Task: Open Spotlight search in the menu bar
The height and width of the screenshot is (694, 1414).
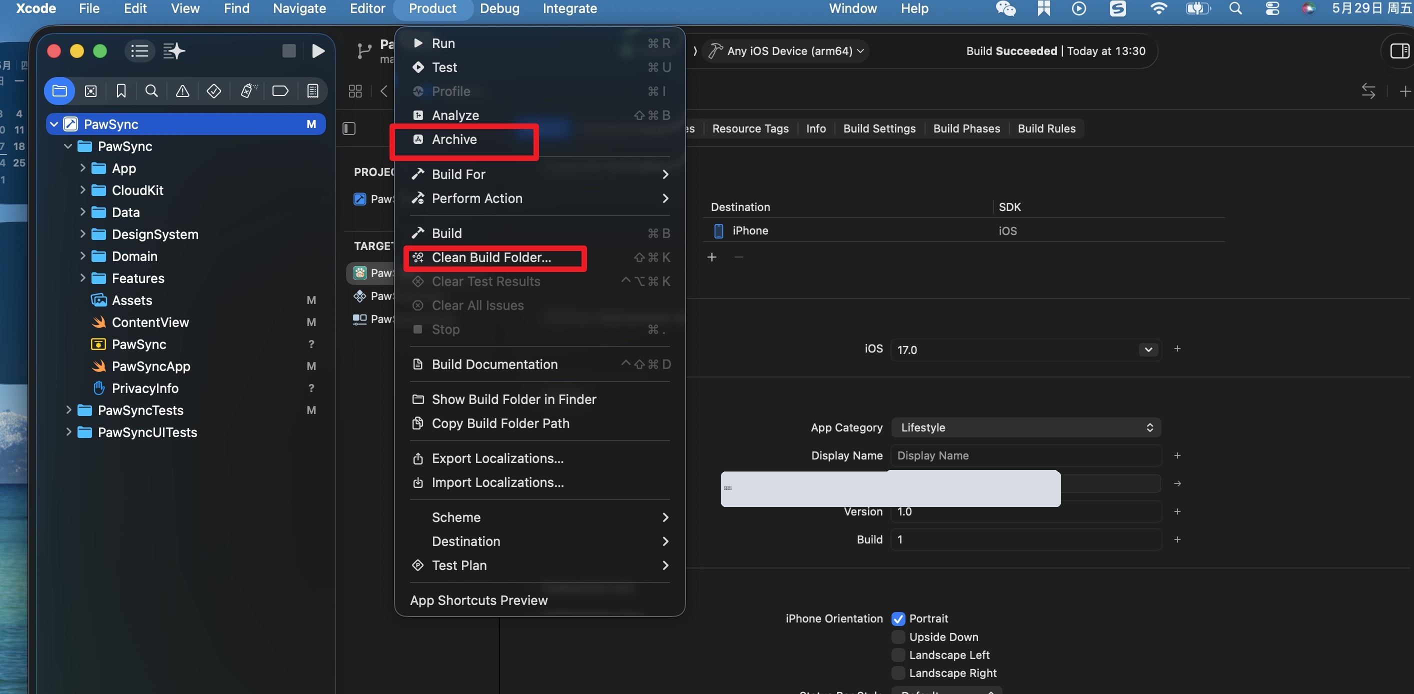Action: (1235, 8)
